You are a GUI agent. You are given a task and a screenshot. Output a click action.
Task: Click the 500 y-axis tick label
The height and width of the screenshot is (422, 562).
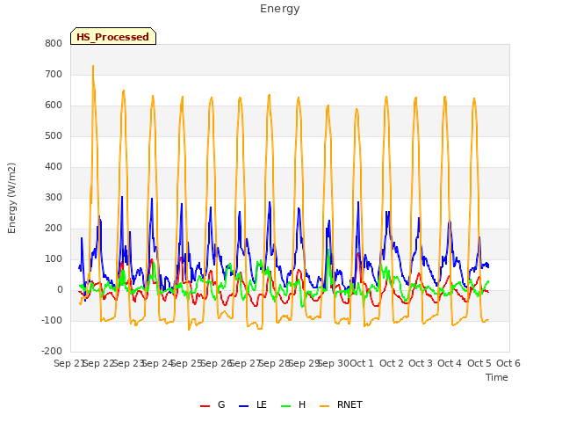pyautogui.click(x=54, y=135)
